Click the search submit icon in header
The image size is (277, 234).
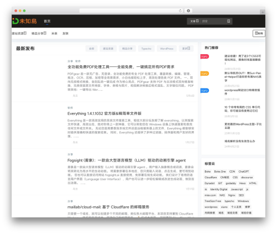[x=228, y=21]
